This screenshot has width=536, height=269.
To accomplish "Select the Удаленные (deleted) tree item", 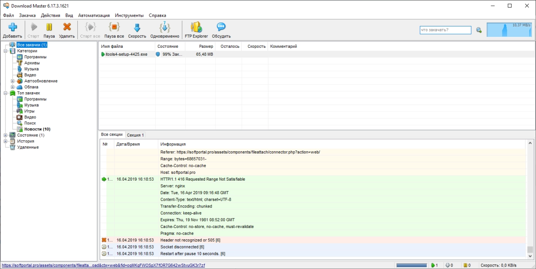I will 28,147.
